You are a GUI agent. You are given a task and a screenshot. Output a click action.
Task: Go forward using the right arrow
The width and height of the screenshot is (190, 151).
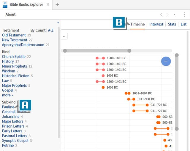(167, 15)
